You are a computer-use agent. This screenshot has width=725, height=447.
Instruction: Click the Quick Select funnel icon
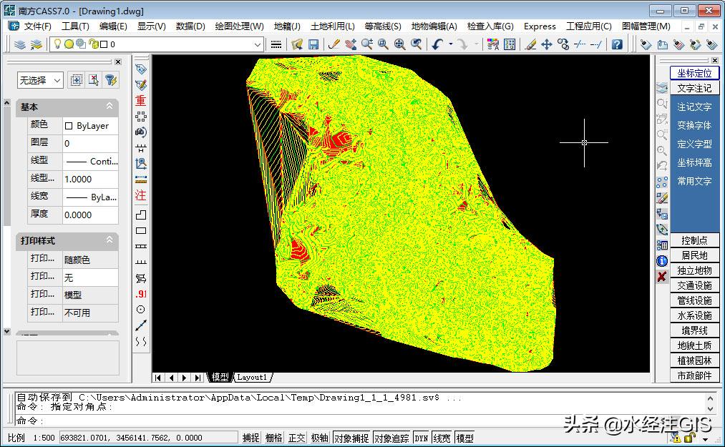(111, 80)
